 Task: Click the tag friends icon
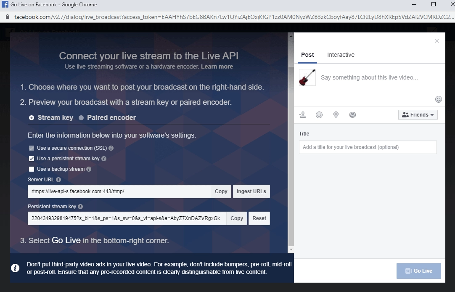click(x=302, y=115)
